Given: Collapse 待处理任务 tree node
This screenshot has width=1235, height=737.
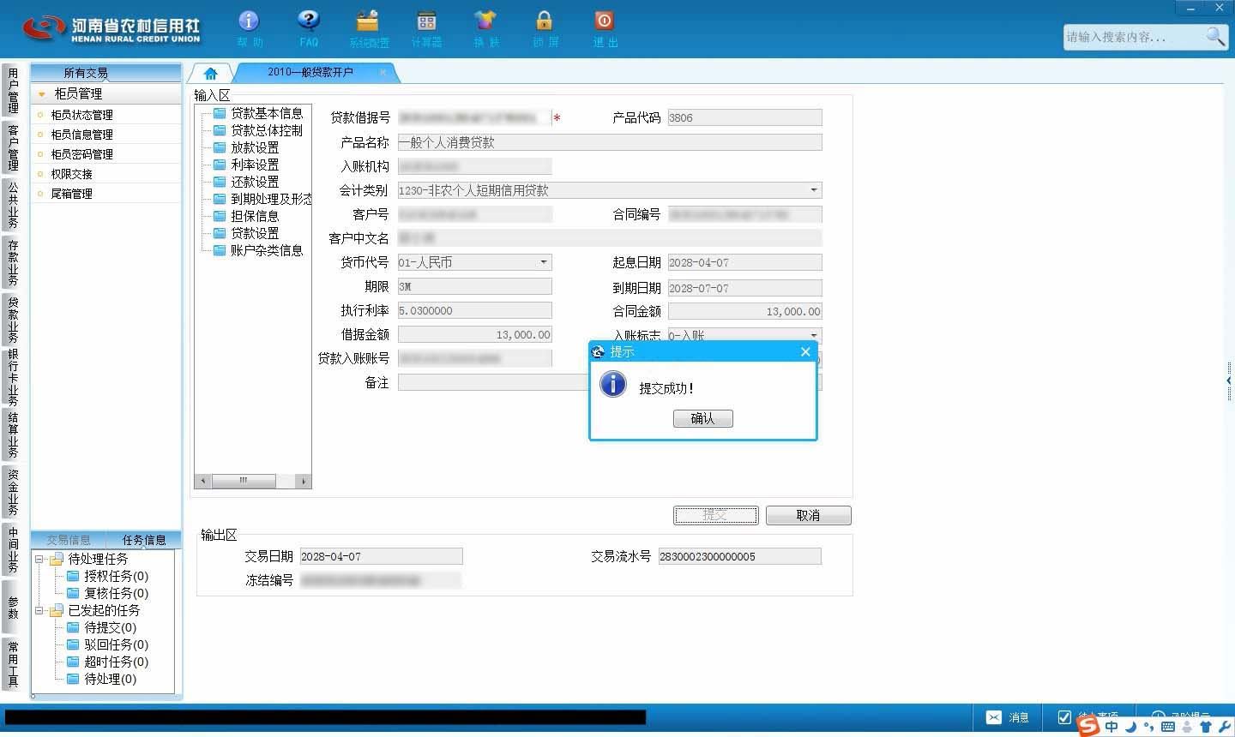Looking at the screenshot, I should (x=39, y=559).
